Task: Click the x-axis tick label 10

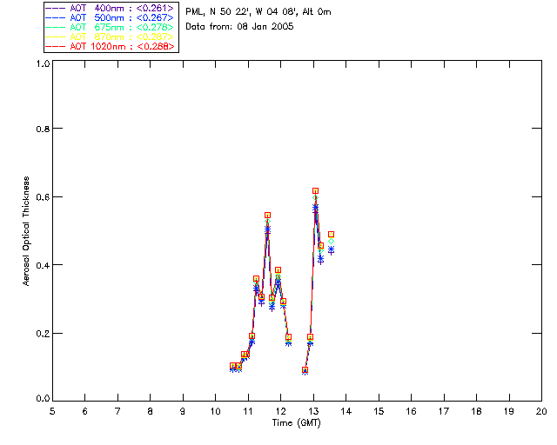Action: tap(215, 412)
